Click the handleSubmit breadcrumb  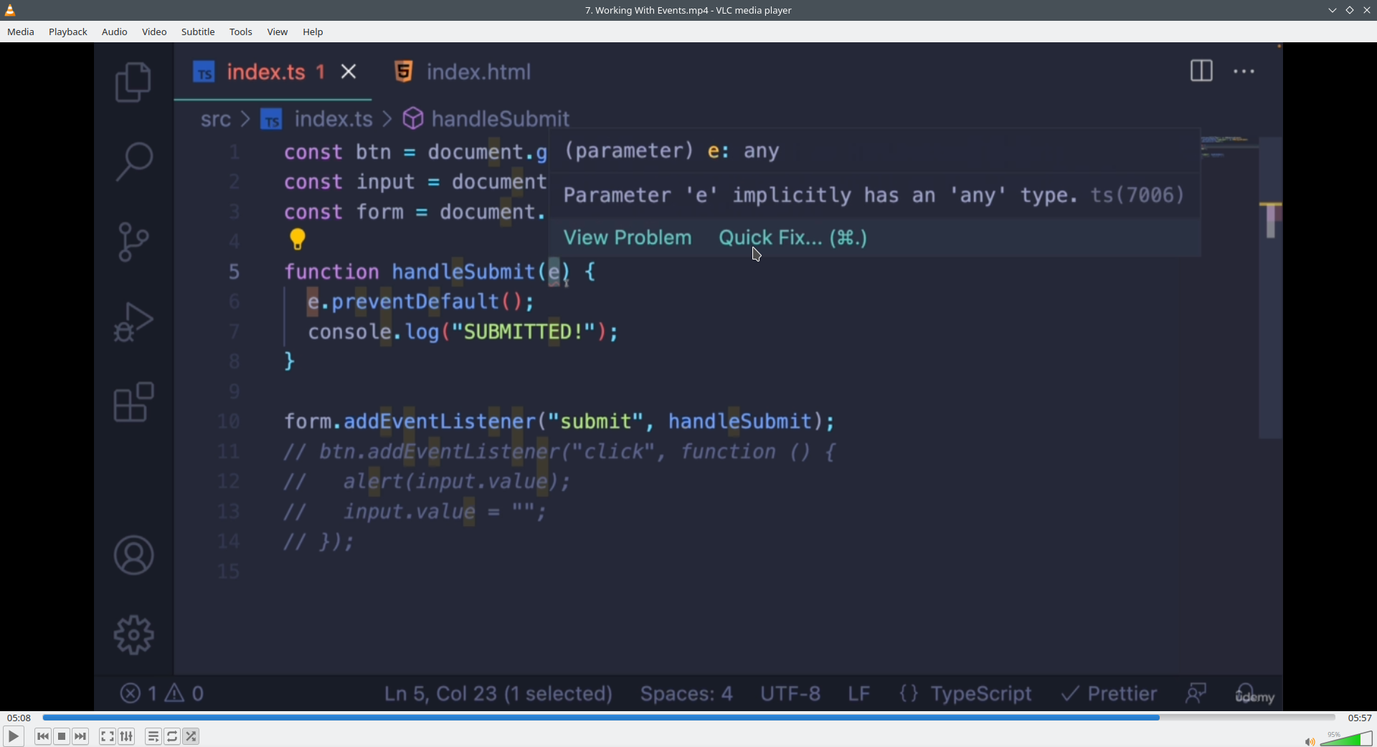click(x=486, y=119)
